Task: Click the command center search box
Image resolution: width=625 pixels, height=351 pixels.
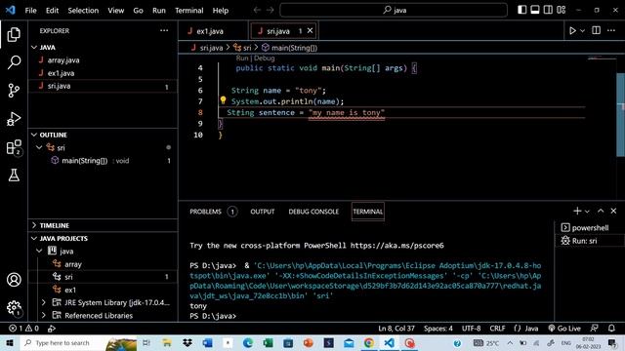Action: point(394,10)
